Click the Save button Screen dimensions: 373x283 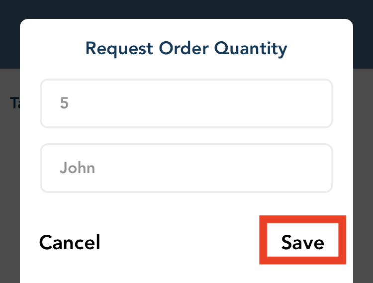point(302,241)
